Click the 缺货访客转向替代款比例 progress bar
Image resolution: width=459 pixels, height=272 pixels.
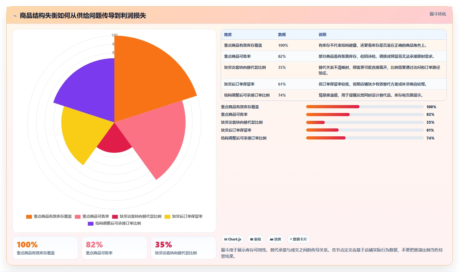click(365, 122)
